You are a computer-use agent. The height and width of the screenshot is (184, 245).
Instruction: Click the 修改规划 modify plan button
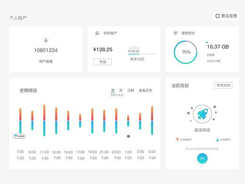click(223, 85)
